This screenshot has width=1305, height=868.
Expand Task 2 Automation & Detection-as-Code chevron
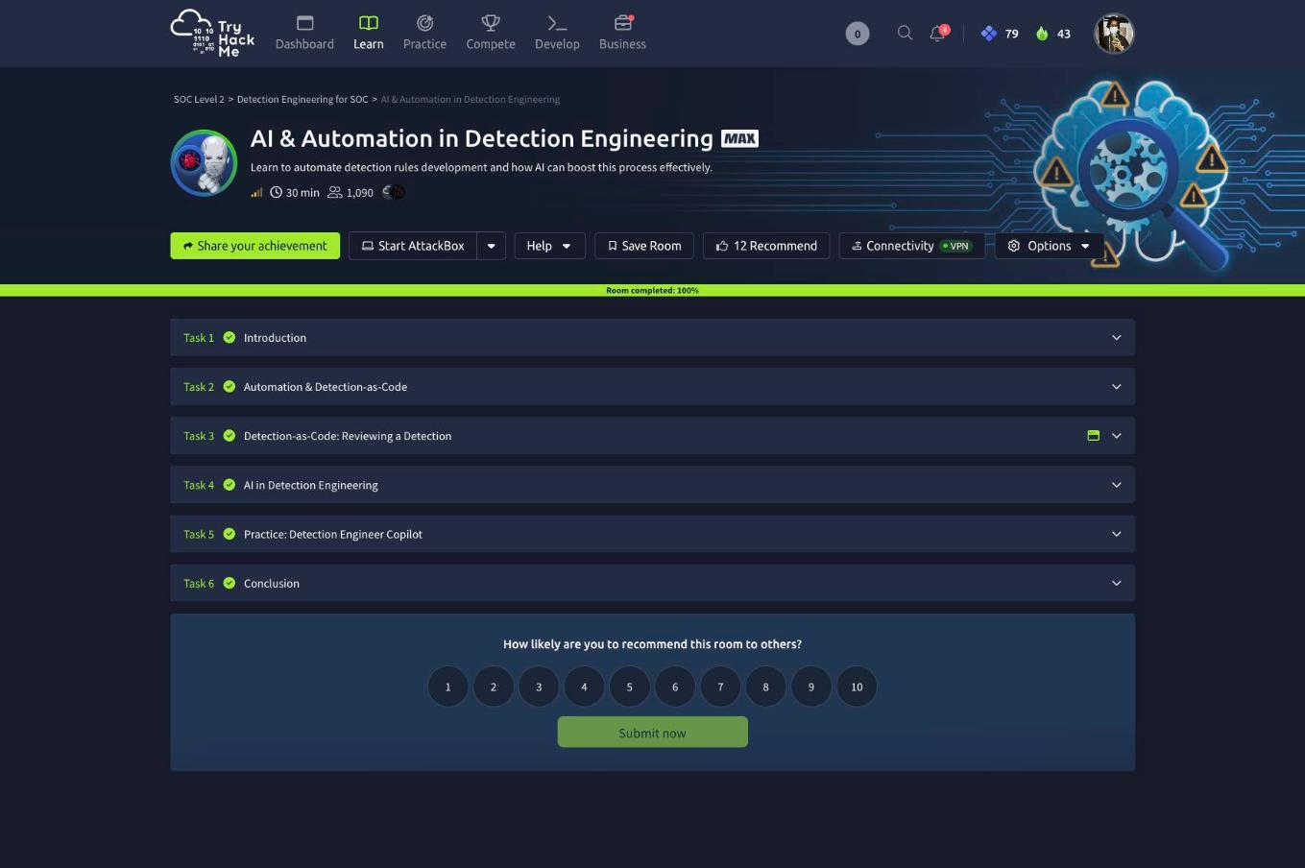pyautogui.click(x=1116, y=386)
